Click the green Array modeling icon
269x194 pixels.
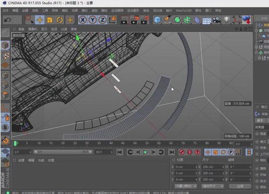click(187, 20)
